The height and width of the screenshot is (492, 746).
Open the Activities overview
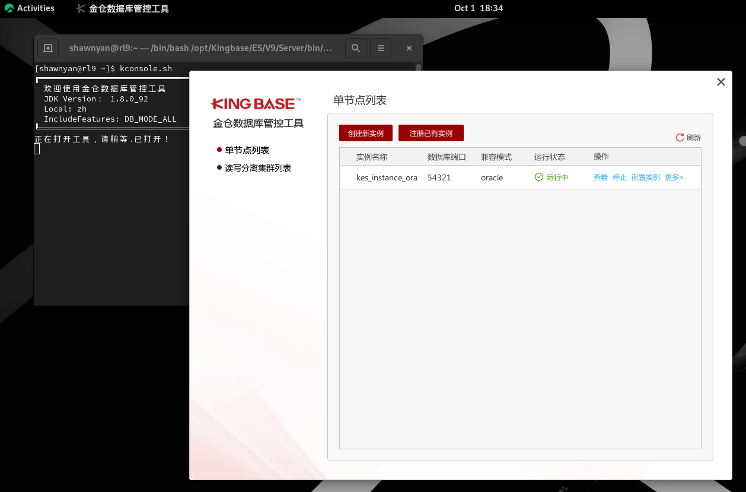(x=30, y=8)
